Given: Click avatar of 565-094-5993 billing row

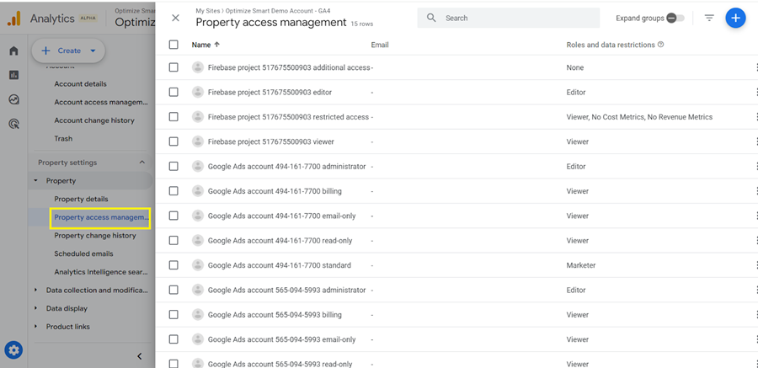Looking at the screenshot, I should (197, 315).
